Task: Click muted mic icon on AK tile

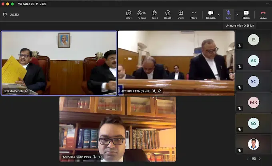Action: pos(240,67)
